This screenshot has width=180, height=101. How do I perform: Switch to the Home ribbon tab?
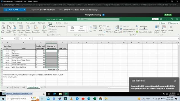tap(12, 23)
